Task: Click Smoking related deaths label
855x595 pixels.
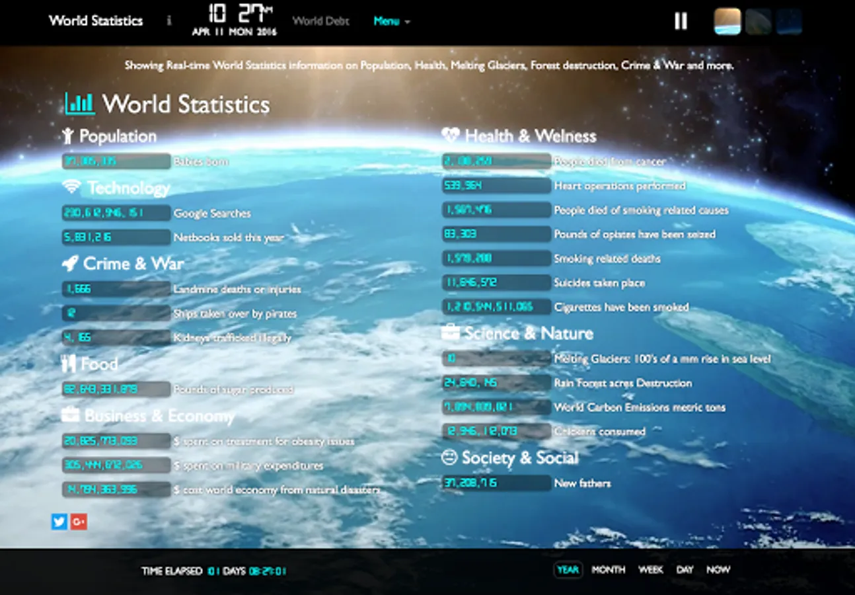Action: click(x=607, y=258)
